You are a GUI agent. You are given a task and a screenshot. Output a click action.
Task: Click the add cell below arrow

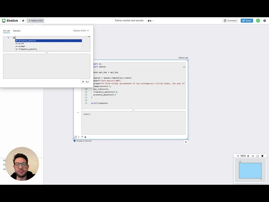186,142
